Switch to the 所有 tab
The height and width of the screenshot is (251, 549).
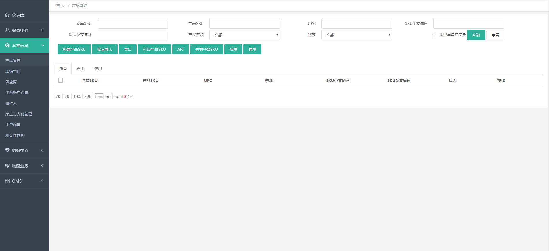point(63,69)
